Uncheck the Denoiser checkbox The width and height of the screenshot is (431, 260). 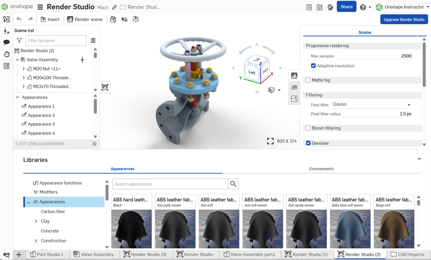pyautogui.click(x=309, y=143)
